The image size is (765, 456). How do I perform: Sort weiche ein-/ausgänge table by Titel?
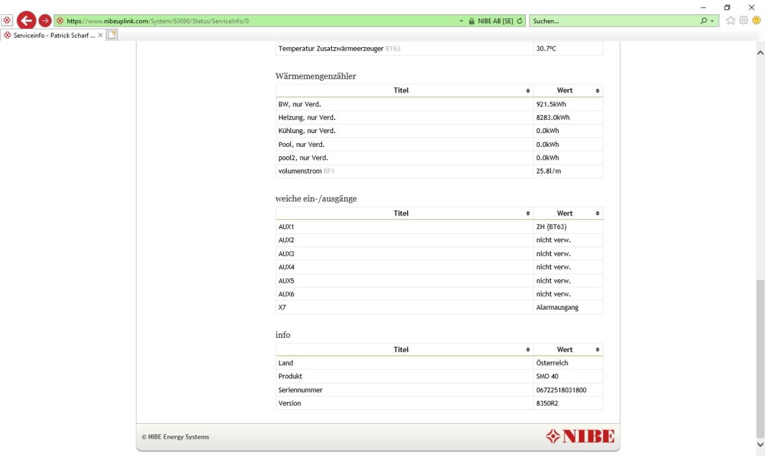pyautogui.click(x=404, y=213)
